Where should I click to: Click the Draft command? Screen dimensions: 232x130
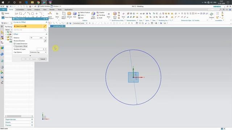[x=100, y=18]
